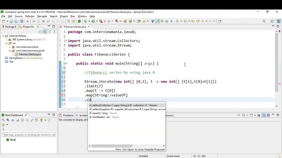Open the Source menu
The height and width of the screenshot is (158, 282).
tap(19, 16)
